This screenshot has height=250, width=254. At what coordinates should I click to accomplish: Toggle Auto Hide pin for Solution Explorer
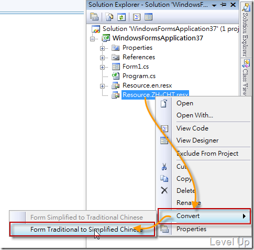pyautogui.click(x=223, y=5)
